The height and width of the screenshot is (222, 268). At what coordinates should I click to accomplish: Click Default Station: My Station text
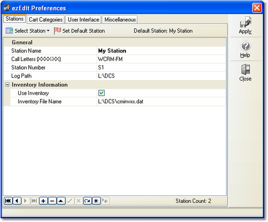point(163,31)
